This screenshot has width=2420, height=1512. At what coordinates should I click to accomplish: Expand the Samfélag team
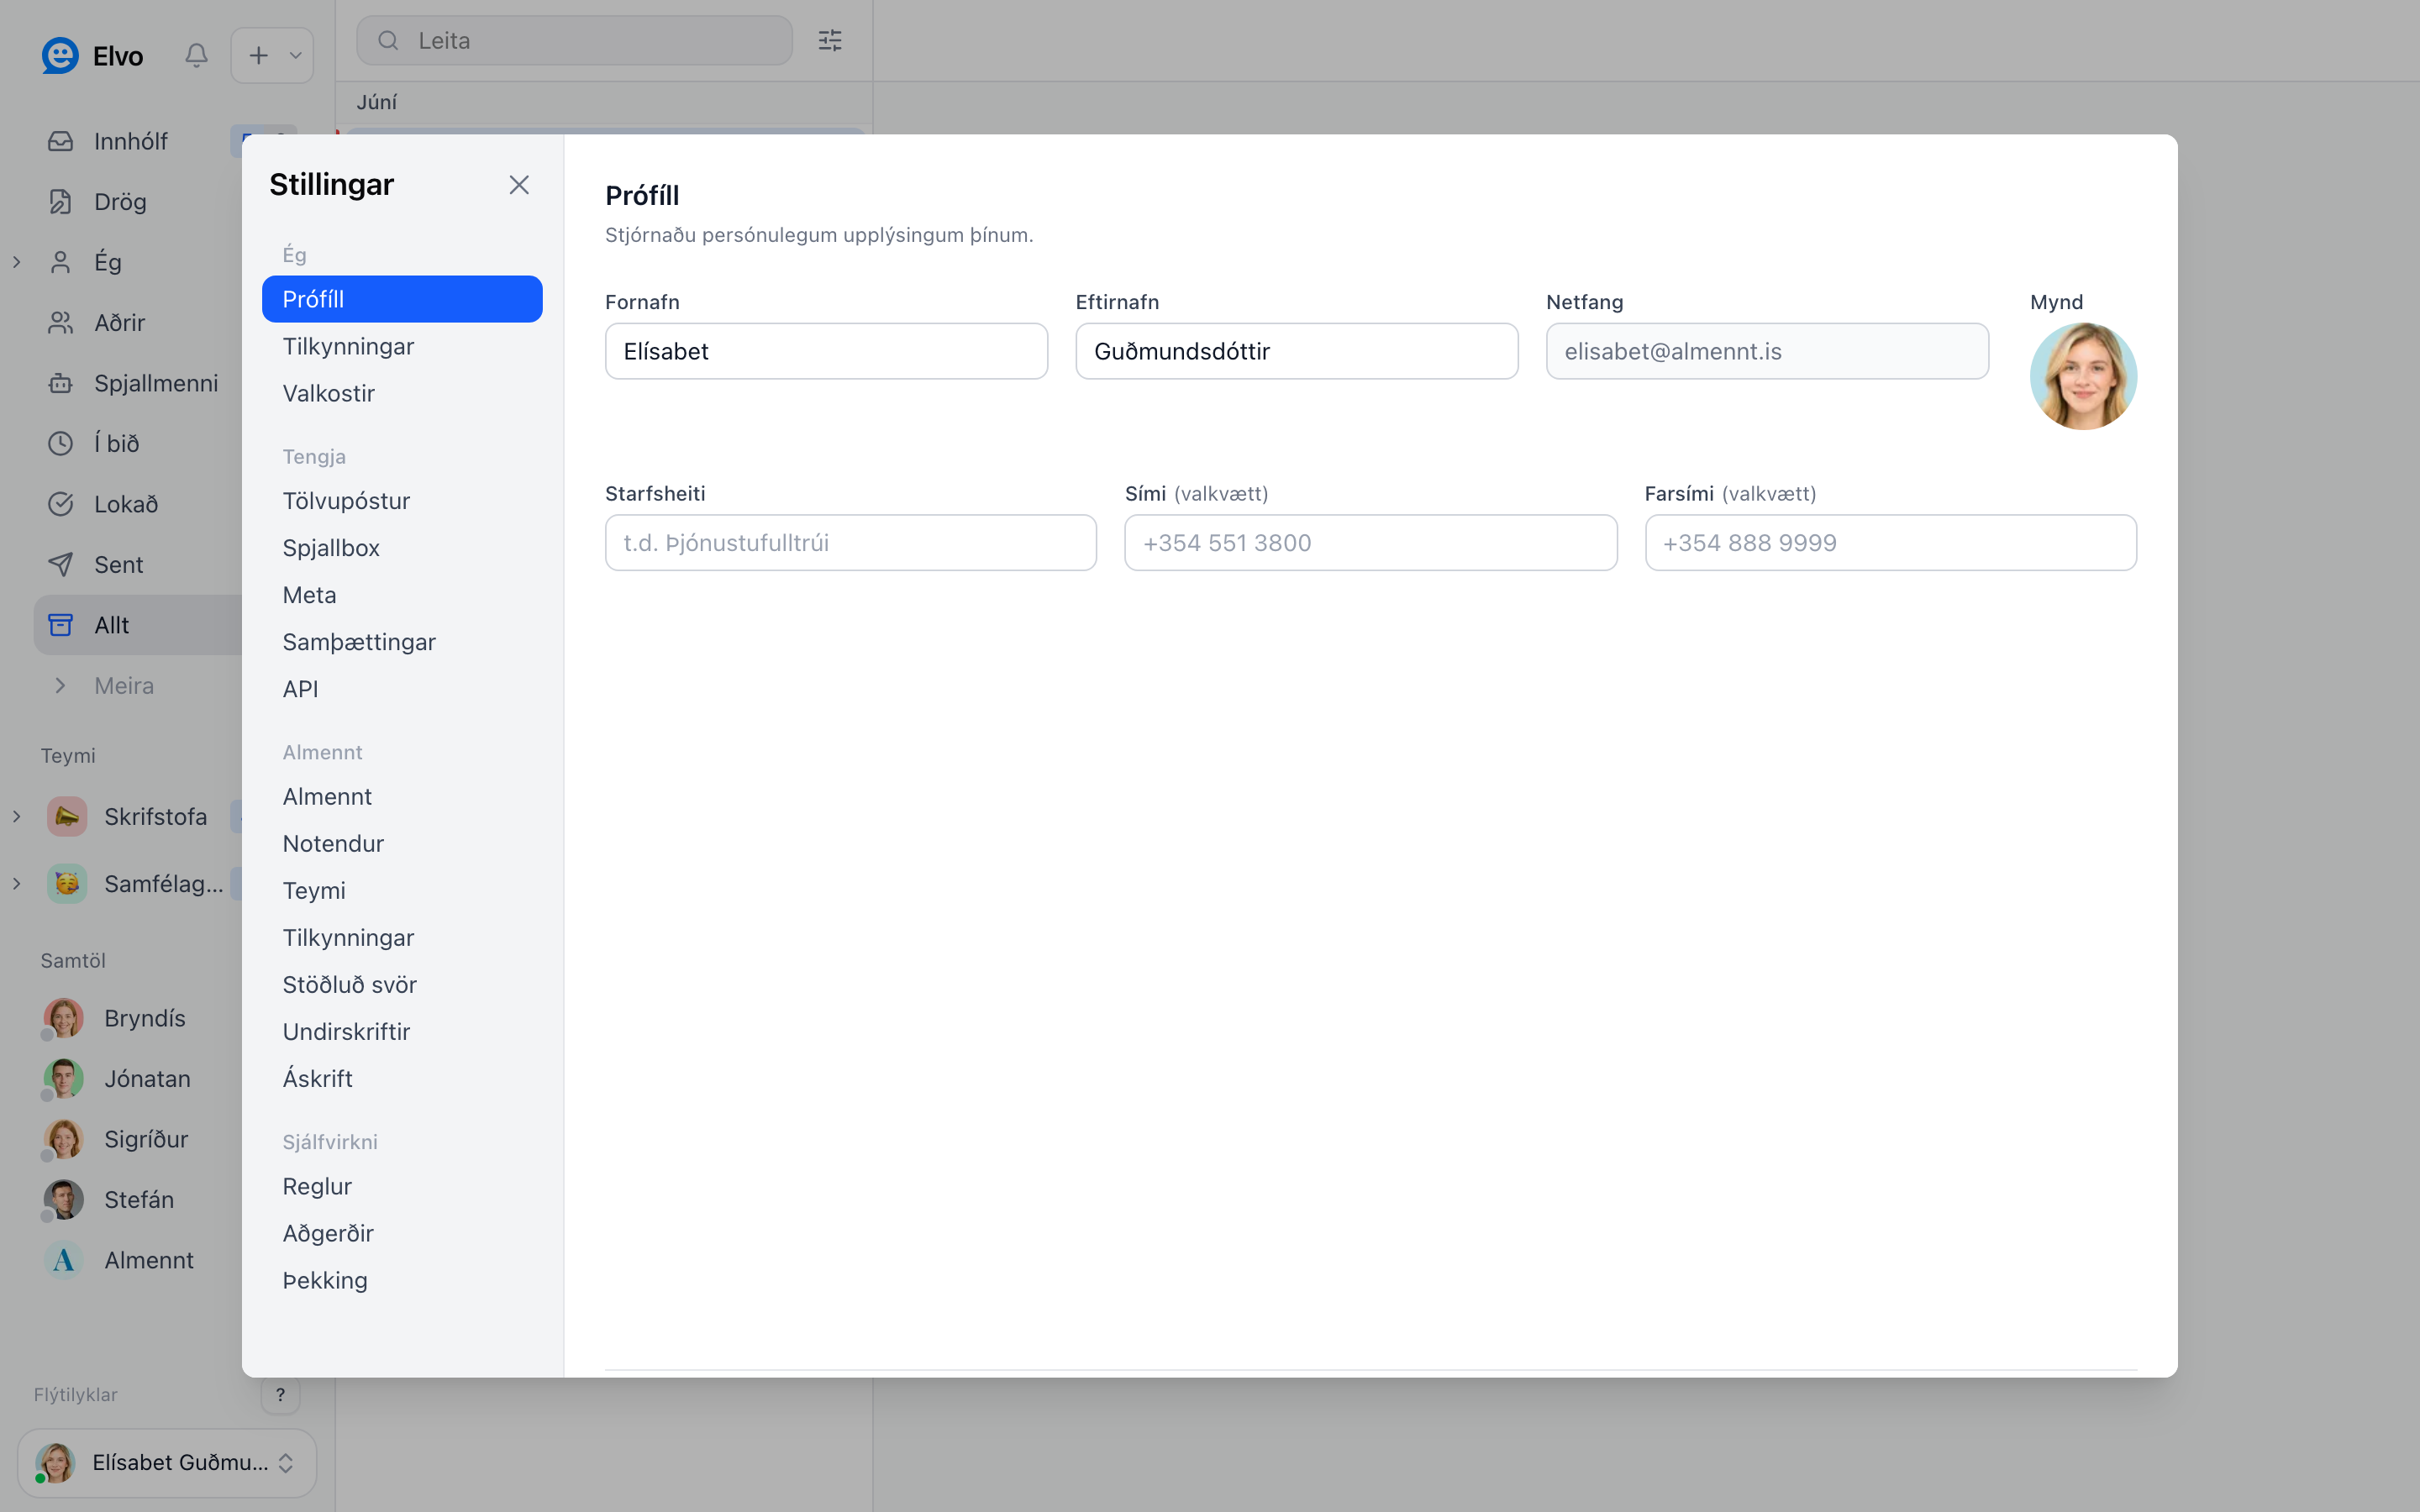click(17, 883)
